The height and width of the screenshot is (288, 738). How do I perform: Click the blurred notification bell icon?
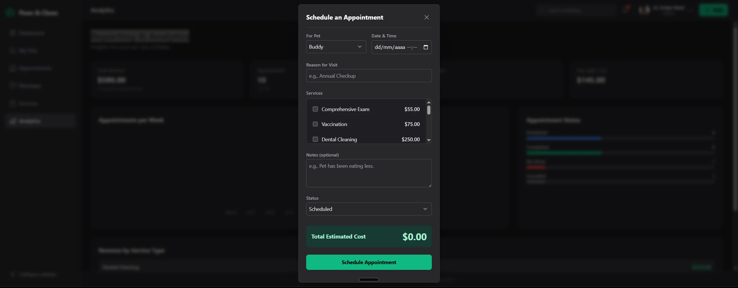coord(625,10)
